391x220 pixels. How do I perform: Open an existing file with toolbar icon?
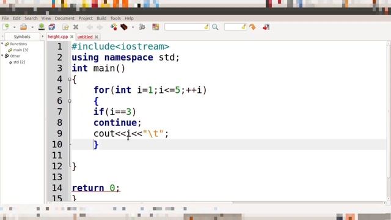[x=23, y=27]
